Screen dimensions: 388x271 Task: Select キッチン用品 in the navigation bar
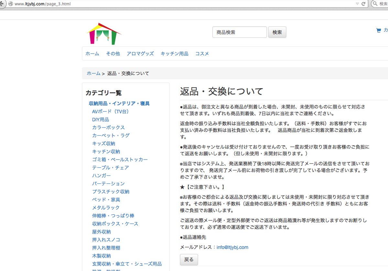point(174,54)
